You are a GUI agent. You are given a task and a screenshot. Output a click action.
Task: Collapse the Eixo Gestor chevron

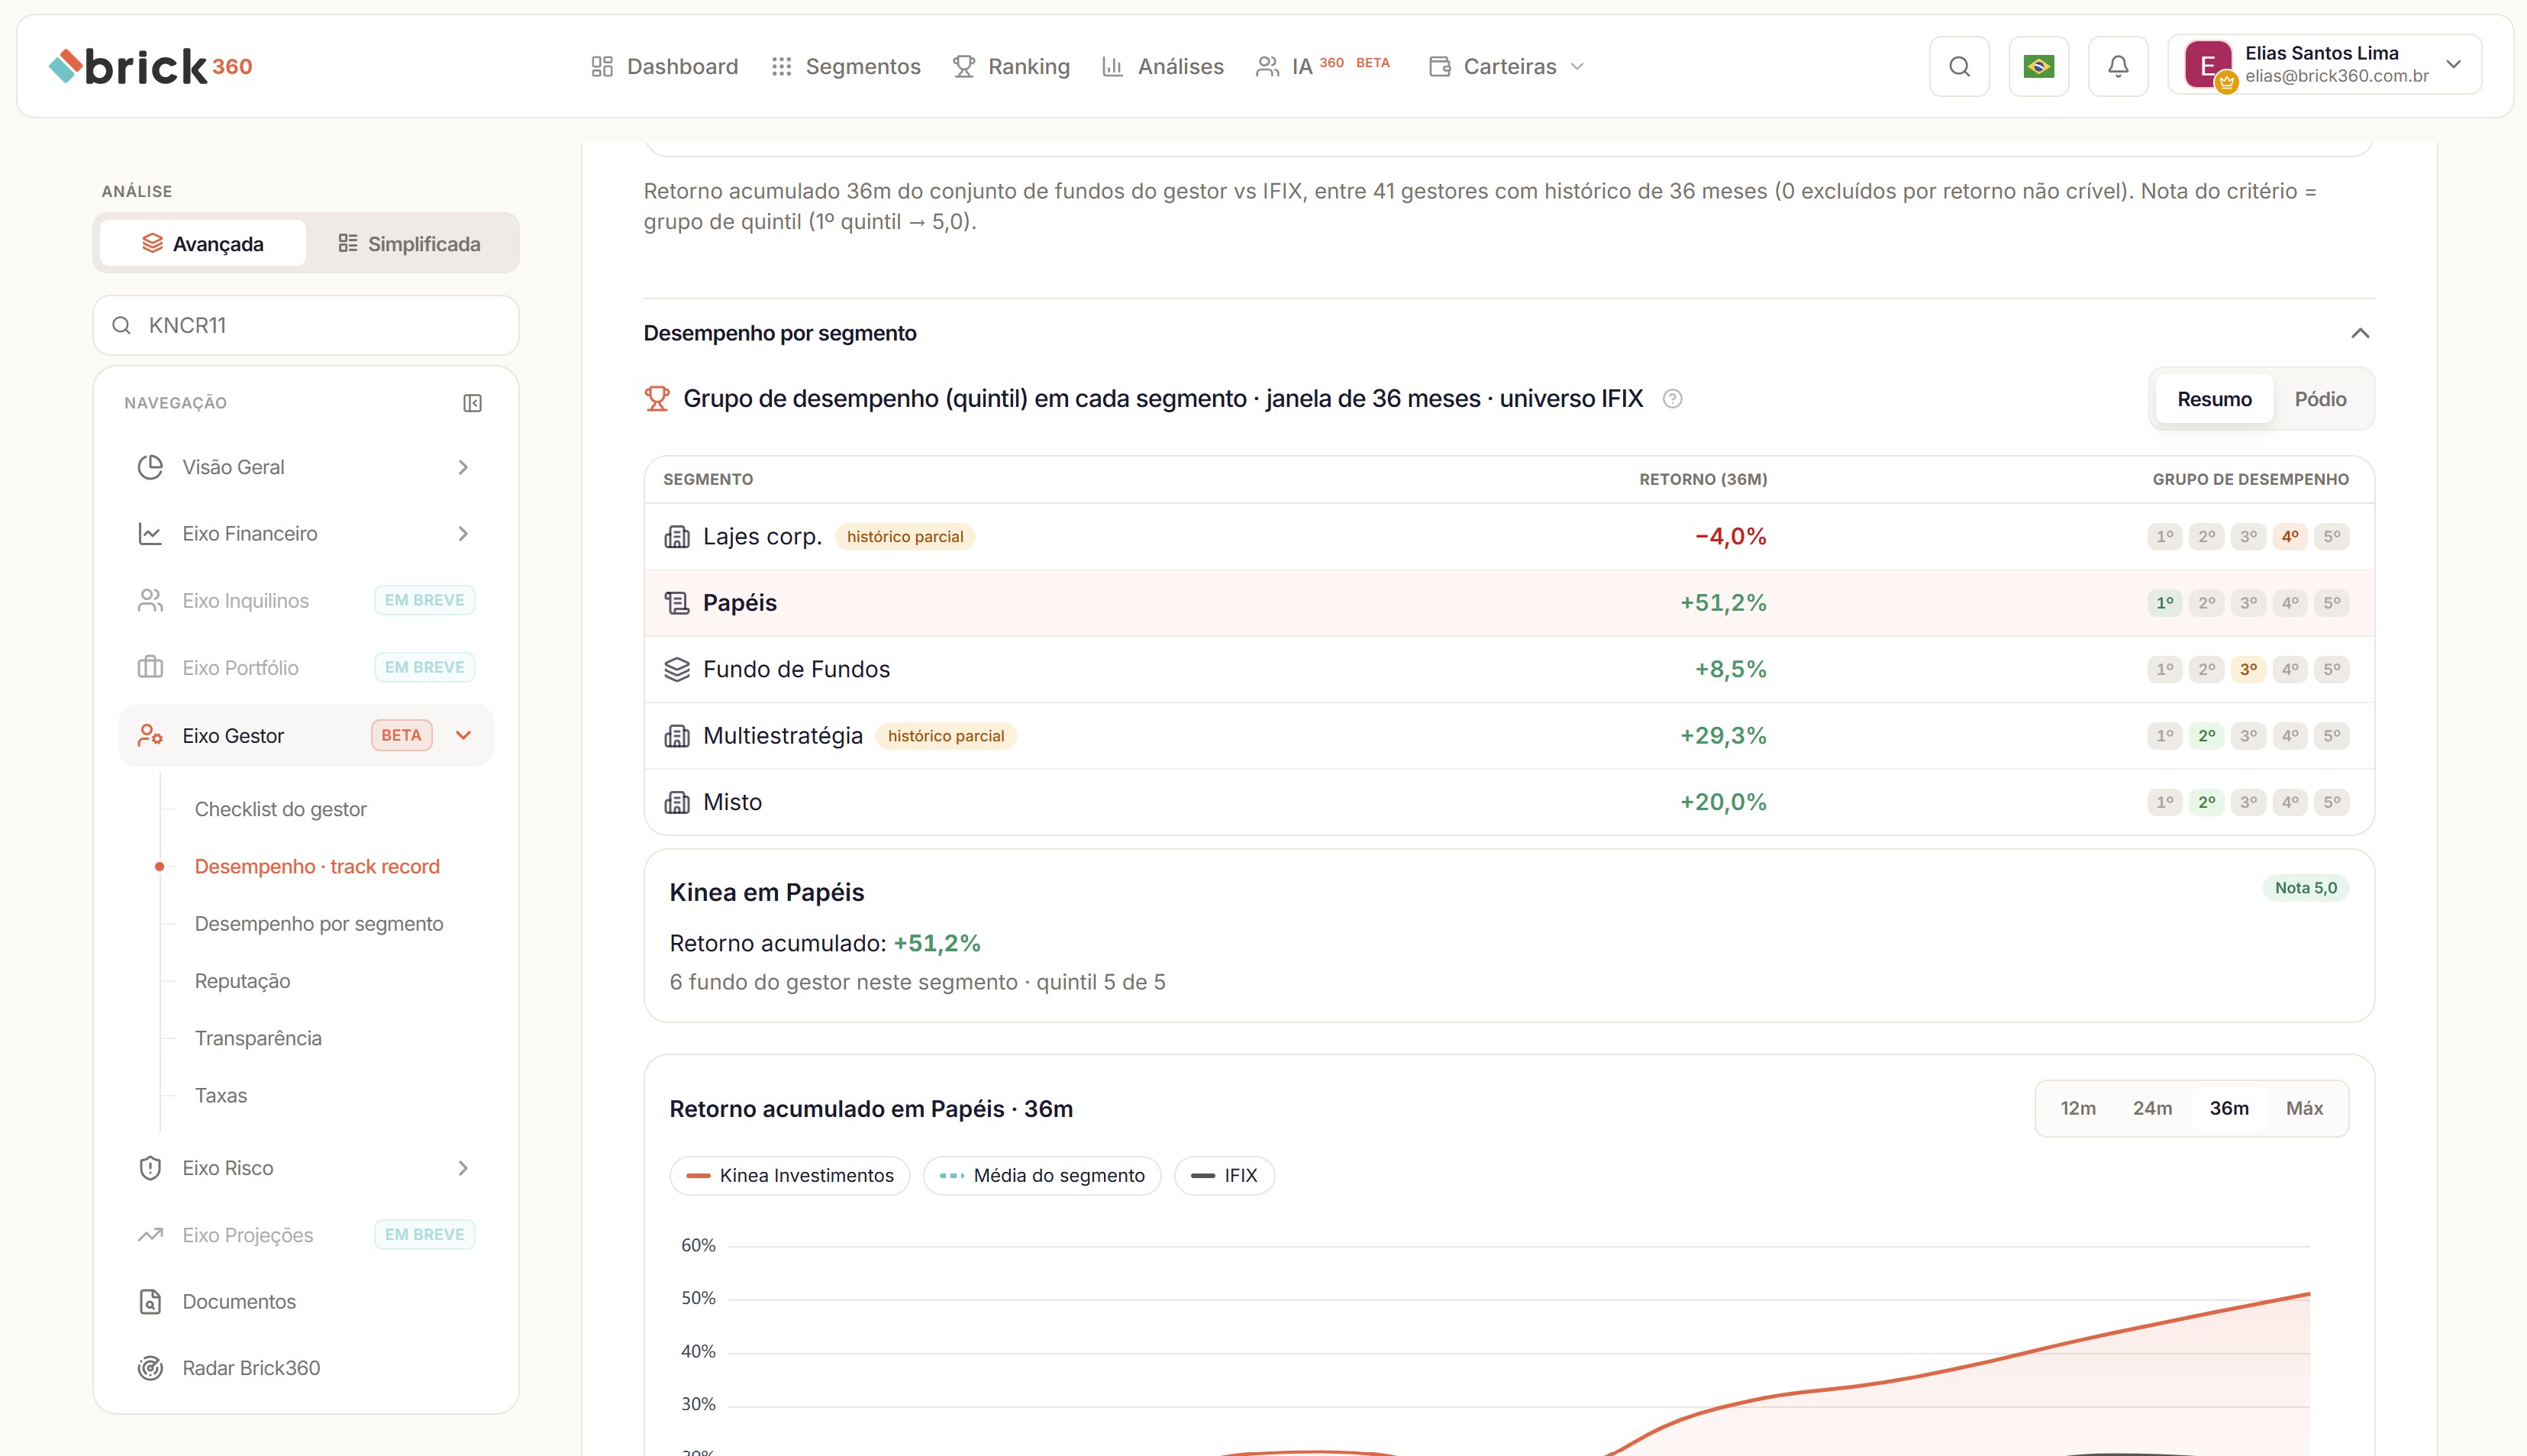tap(463, 735)
